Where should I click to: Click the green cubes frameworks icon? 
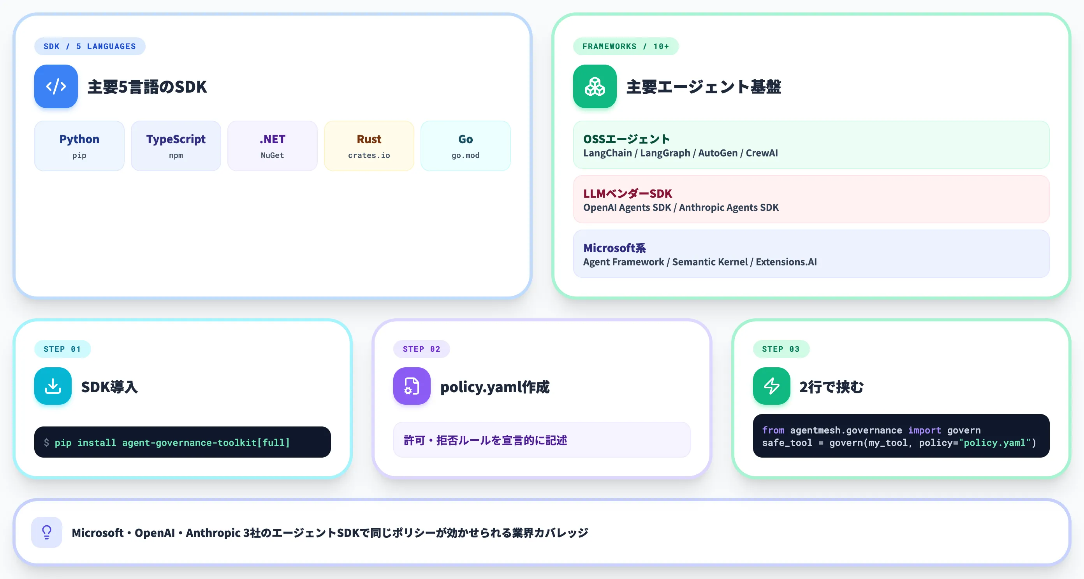[x=595, y=86]
